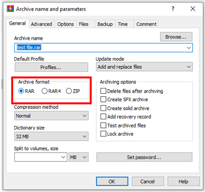Screen dimensions: 205x192
Task: Click the Browse button
Action: pos(176,37)
